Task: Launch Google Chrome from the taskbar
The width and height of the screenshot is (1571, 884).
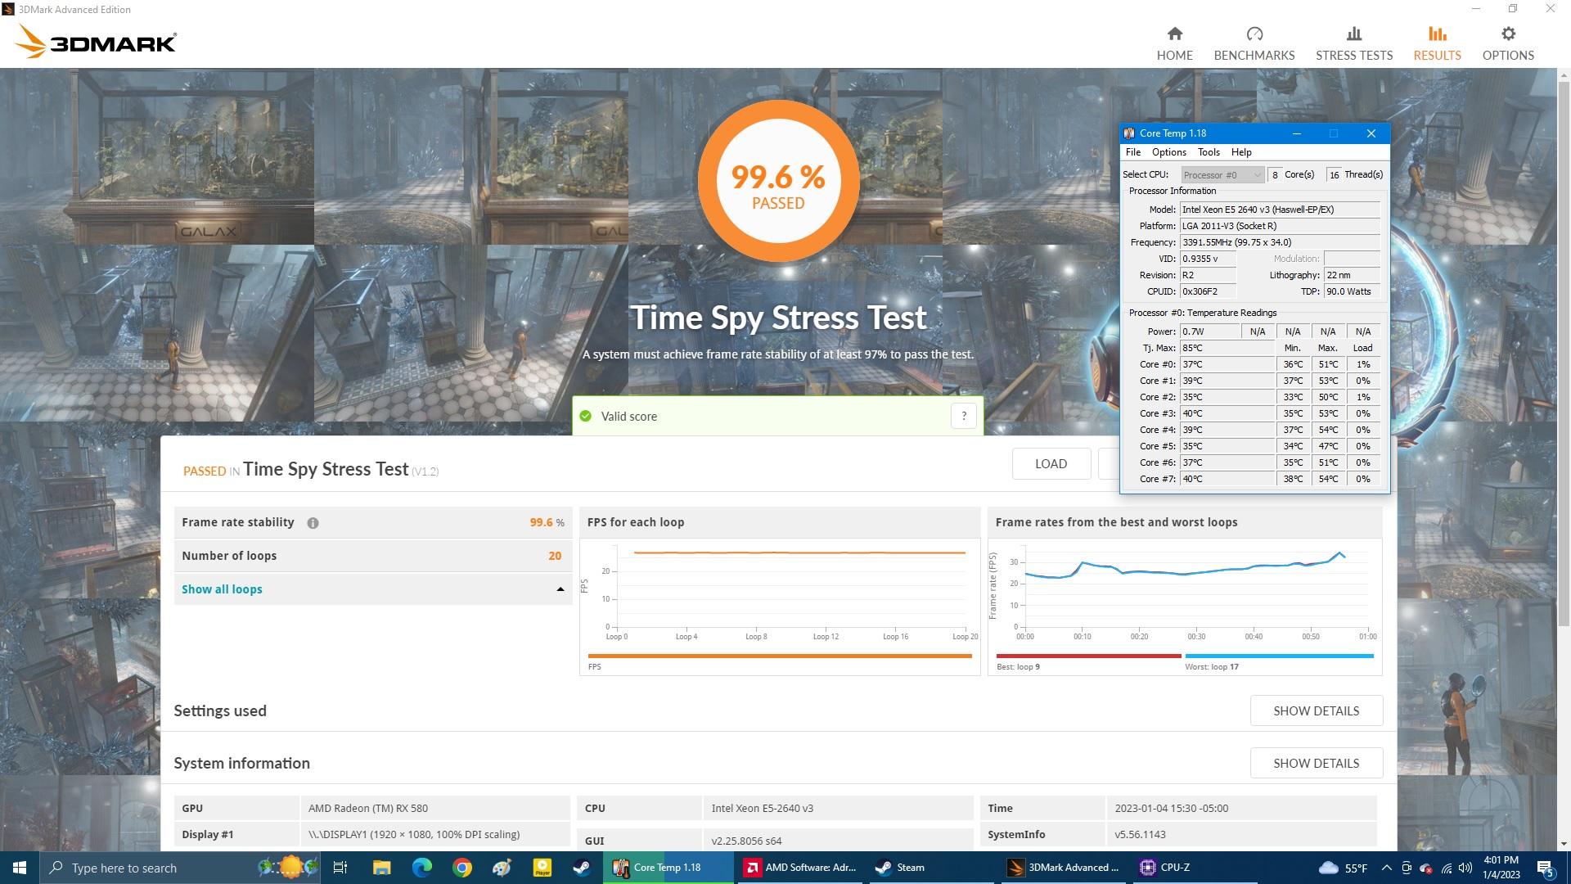Action: pos(461,868)
